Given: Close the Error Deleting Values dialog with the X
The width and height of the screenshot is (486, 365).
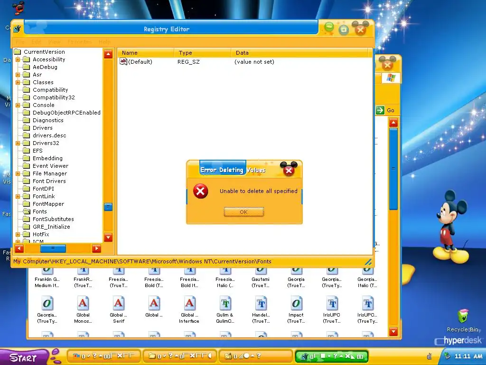Looking at the screenshot, I should (289, 171).
